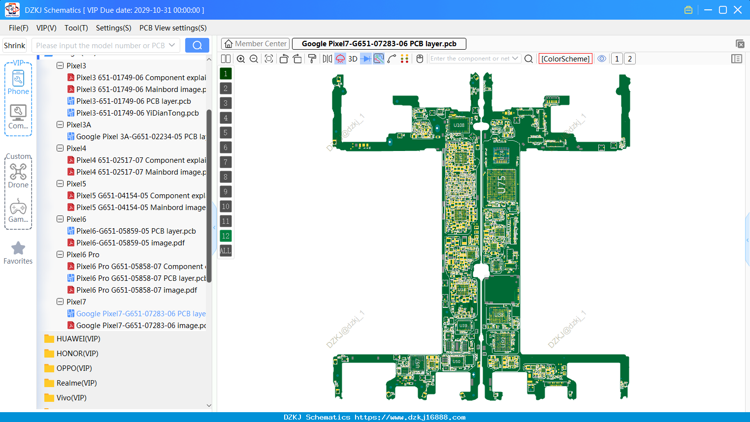
Task: Click the panel layout icon beside the tabs
Action: 740,44
